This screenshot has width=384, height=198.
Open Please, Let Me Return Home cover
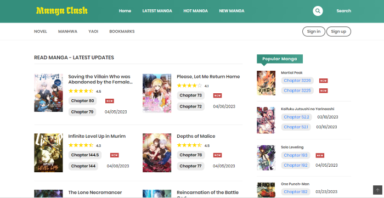click(x=157, y=93)
